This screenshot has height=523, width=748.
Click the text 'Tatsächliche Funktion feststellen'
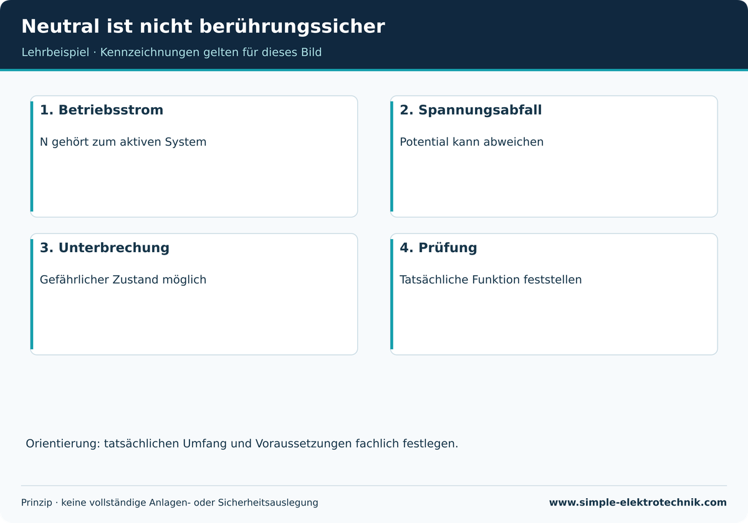(491, 280)
